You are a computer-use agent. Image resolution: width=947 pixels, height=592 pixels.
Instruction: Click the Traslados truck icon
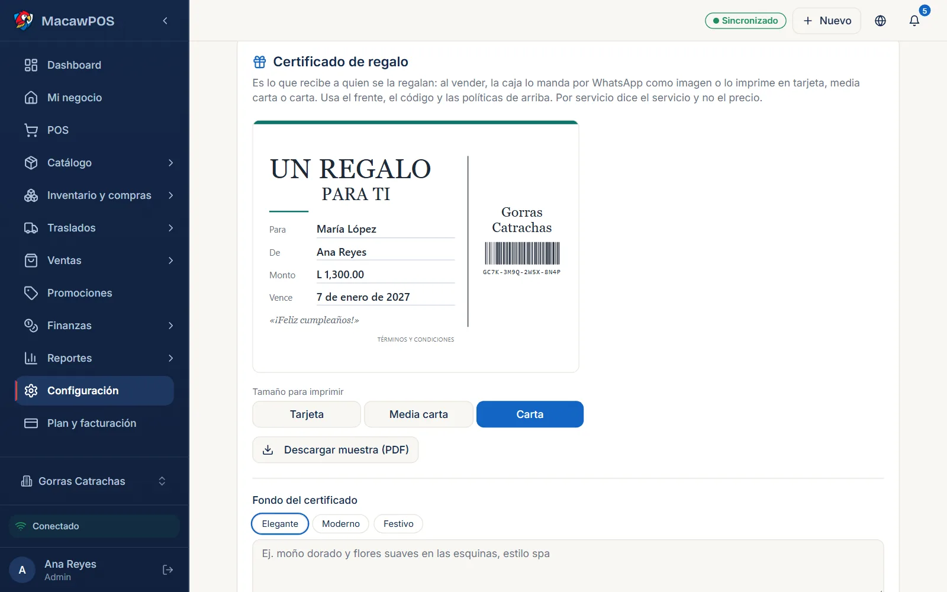(x=31, y=228)
